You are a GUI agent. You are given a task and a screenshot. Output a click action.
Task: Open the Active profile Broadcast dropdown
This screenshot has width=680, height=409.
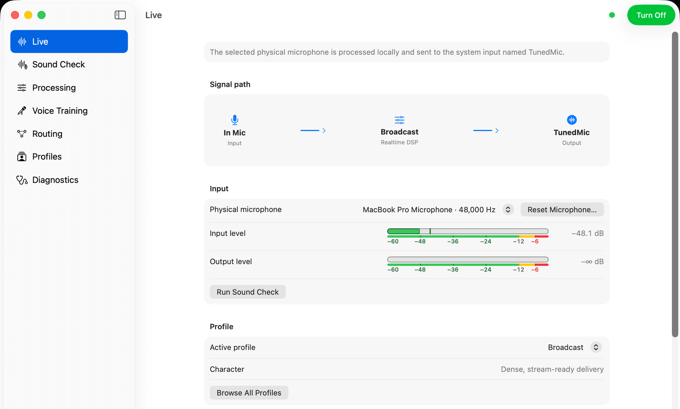(596, 347)
